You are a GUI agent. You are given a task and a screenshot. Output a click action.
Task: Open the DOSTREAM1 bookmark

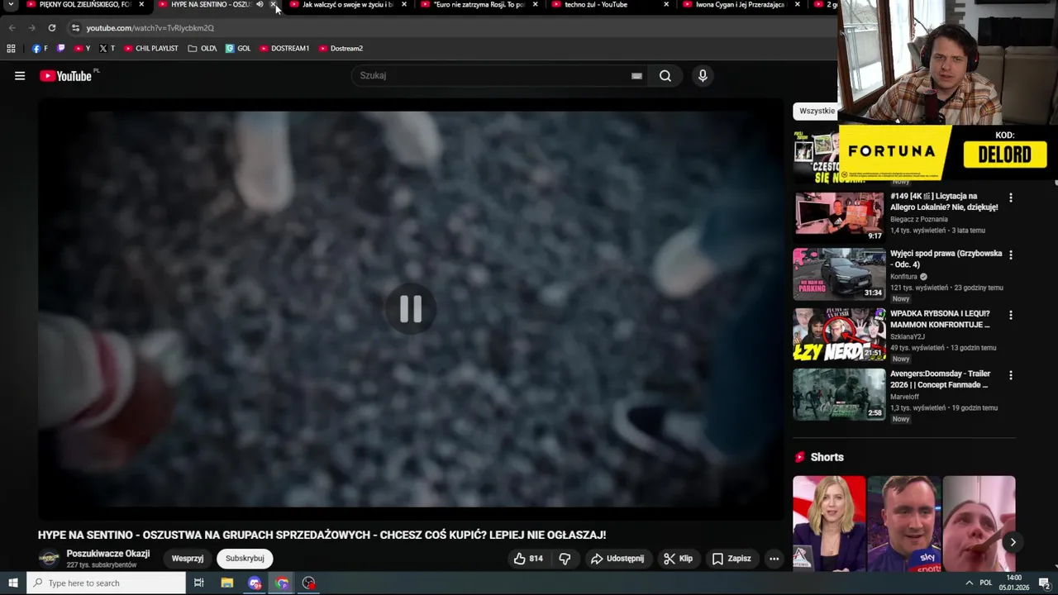[284, 49]
